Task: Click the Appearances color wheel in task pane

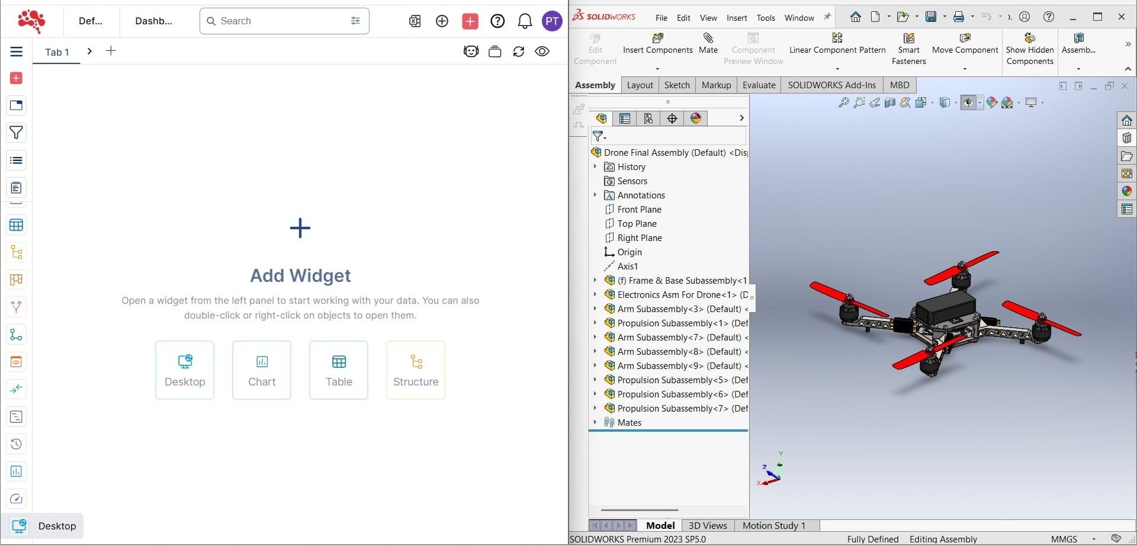Action: click(x=1126, y=191)
